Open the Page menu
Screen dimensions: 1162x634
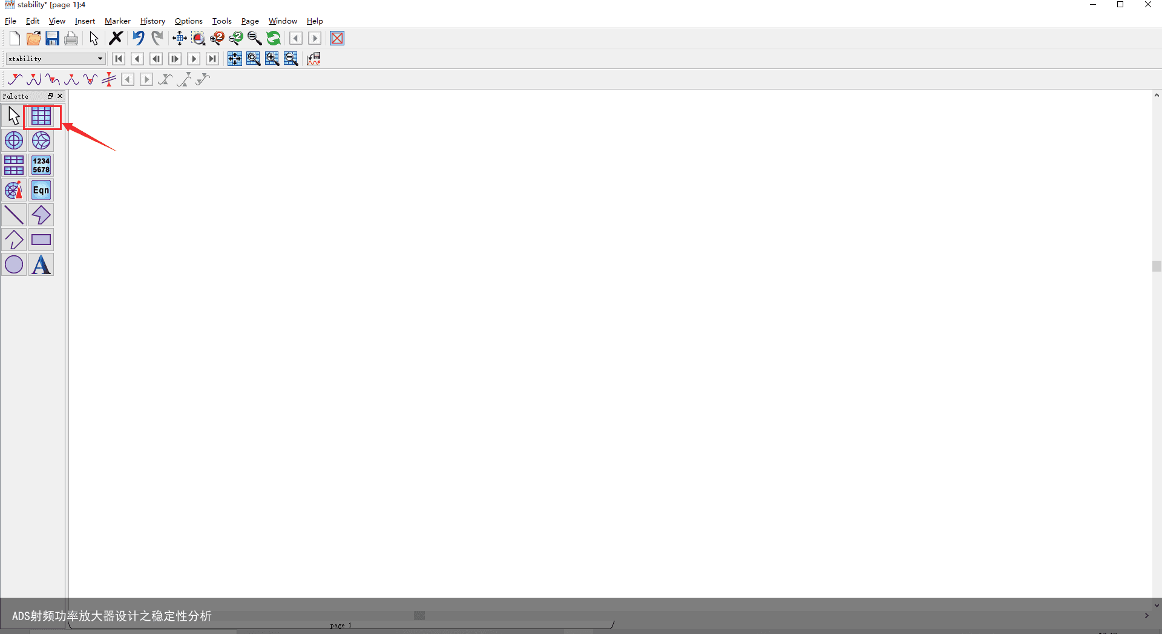(250, 21)
